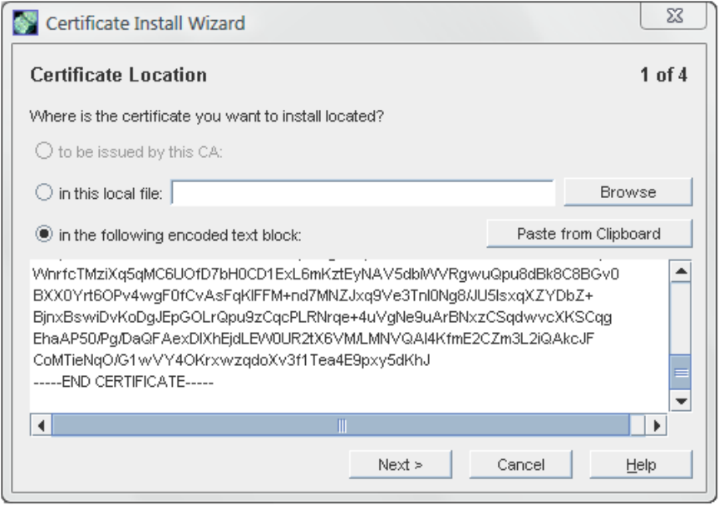Image resolution: width=719 pixels, height=505 pixels.
Task: Place cursor on the END CERTIFICATE line
Action: [123, 382]
